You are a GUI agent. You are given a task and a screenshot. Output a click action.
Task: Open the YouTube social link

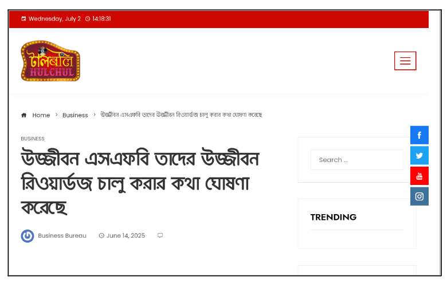(419, 176)
